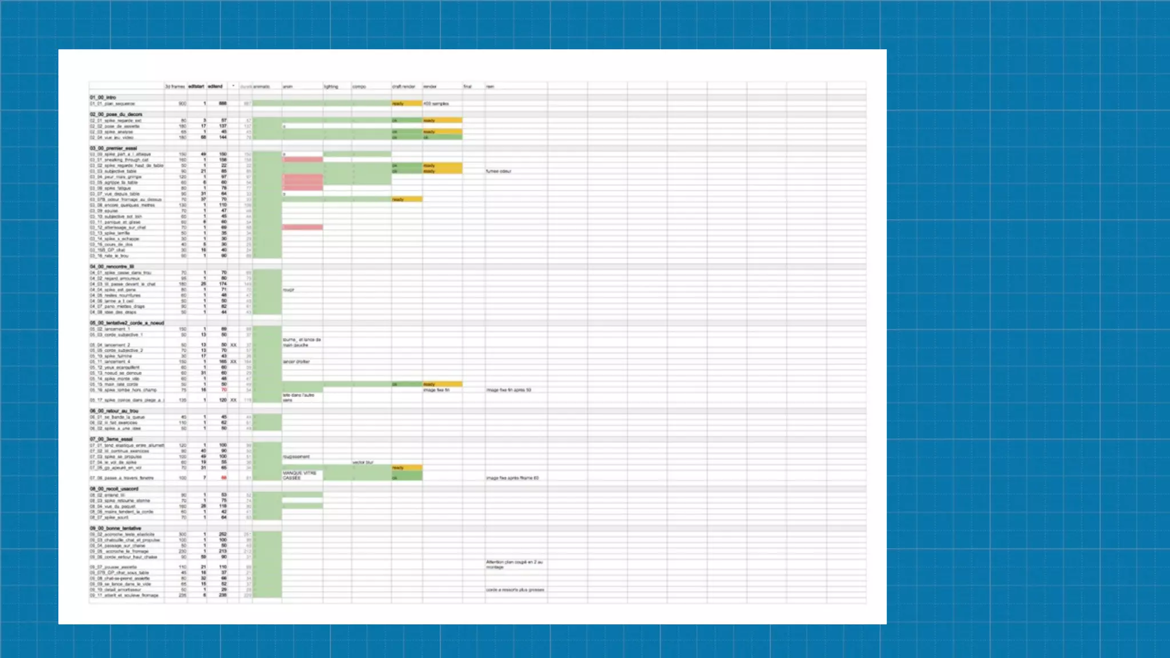Image resolution: width=1170 pixels, height=658 pixels.
Task: Click the 'editstart' column header
Action: 196,87
